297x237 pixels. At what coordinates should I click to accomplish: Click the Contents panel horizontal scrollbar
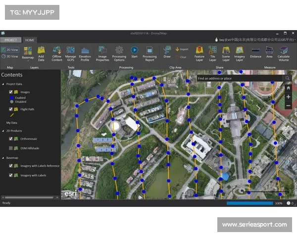click(x=29, y=197)
